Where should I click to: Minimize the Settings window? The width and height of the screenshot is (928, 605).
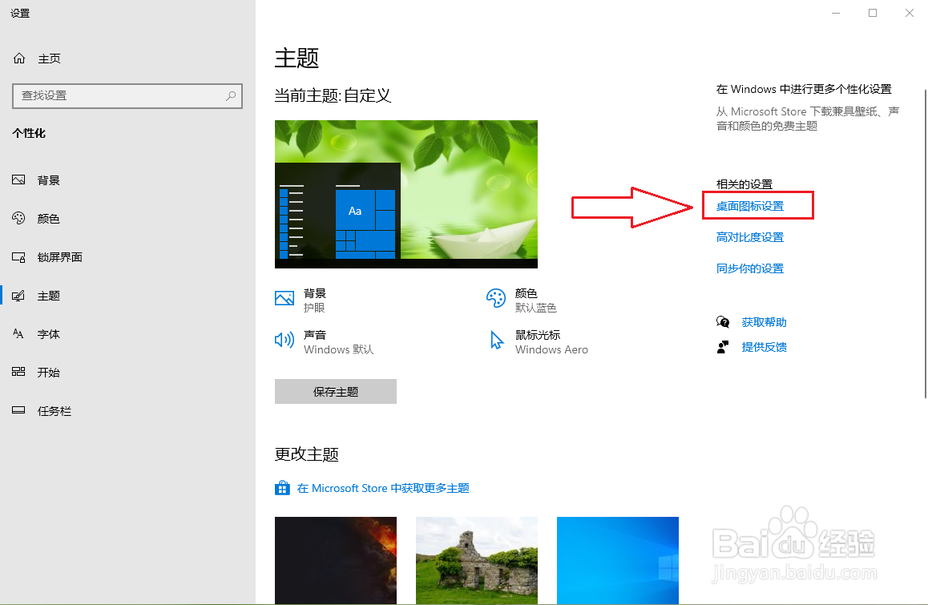click(836, 13)
